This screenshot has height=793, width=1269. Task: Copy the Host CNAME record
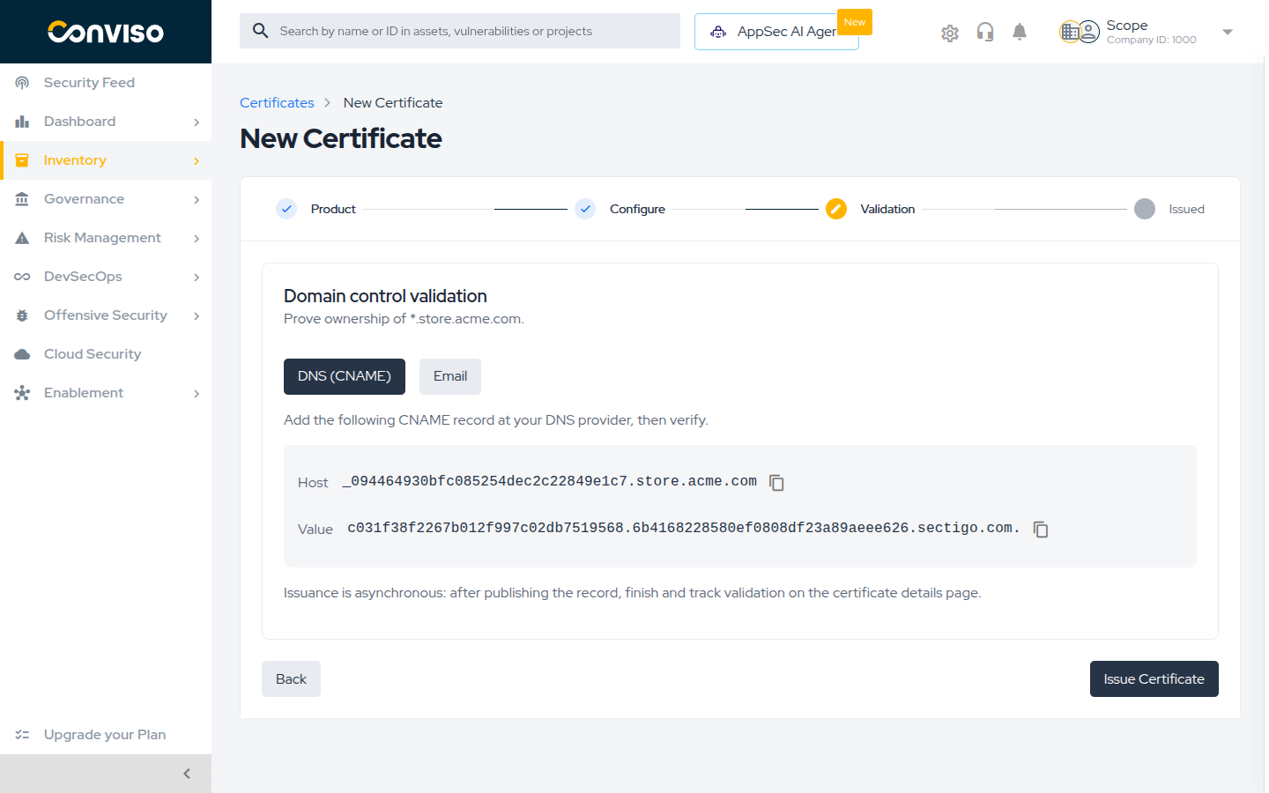click(x=776, y=482)
